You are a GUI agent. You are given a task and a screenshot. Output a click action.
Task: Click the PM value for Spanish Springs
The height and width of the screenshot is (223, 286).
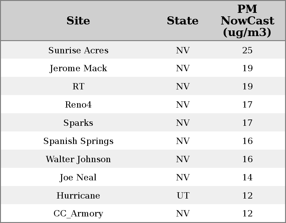(x=247, y=141)
